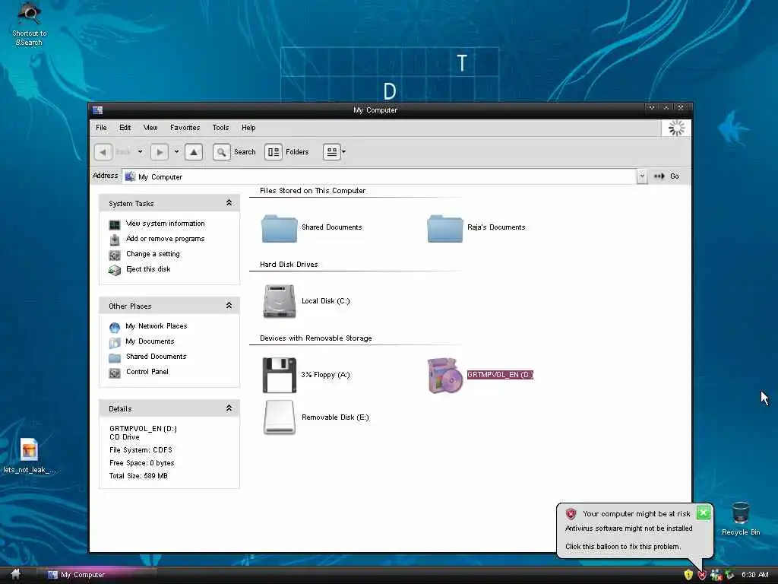Click Change a setting link
This screenshot has width=778, height=584.
tap(153, 254)
